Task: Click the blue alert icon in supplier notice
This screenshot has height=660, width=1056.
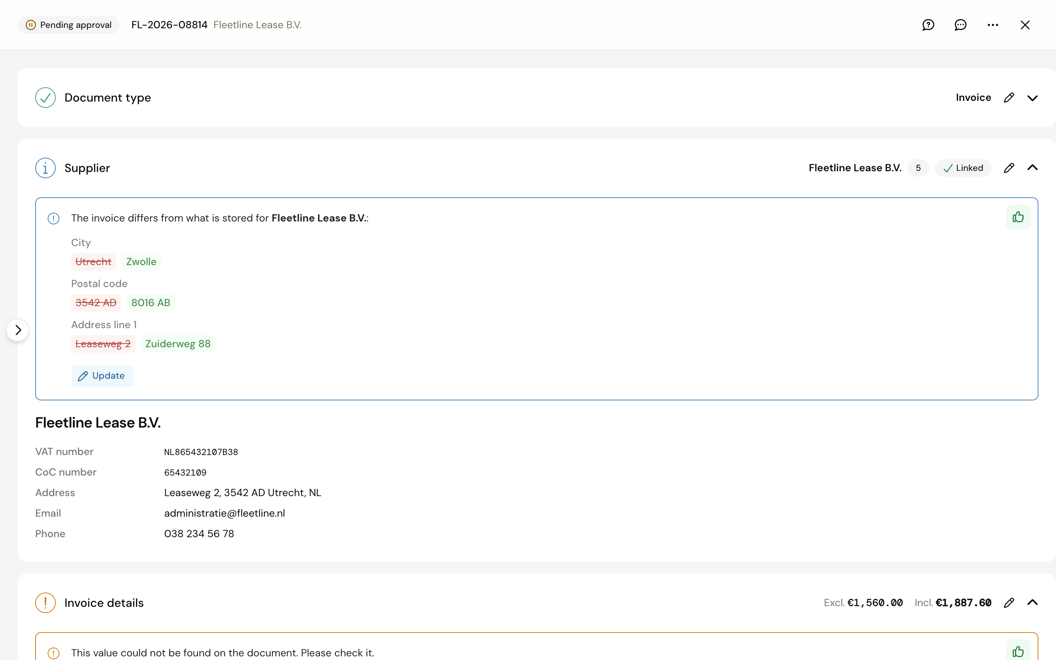Action: click(53, 218)
